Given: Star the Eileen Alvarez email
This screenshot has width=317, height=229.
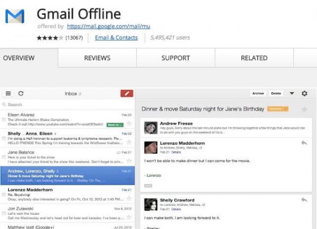Looking at the screenshot, I should tap(129, 123).
